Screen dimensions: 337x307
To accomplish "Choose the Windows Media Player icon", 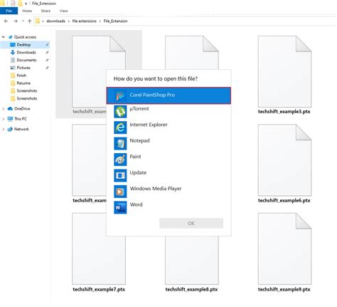I will tap(120, 192).
